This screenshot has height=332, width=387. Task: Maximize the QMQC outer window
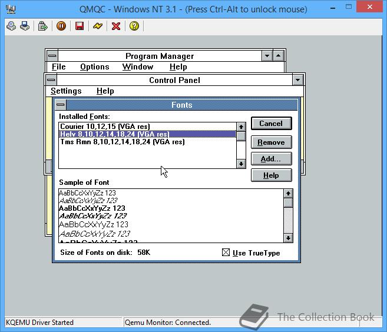click(349, 7)
